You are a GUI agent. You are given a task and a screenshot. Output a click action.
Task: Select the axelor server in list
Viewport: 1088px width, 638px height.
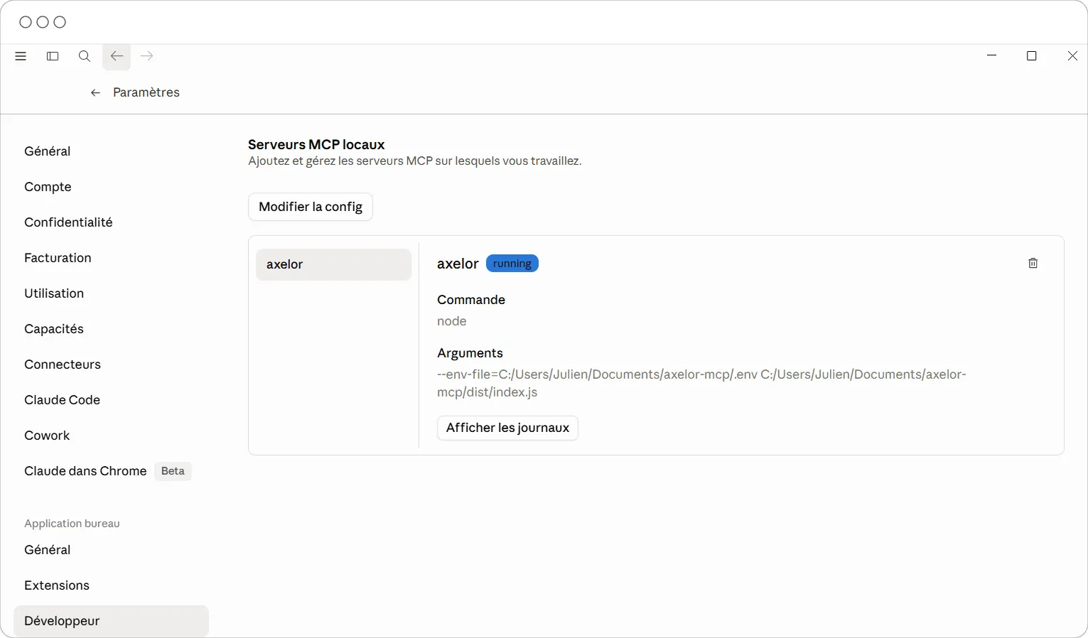333,264
